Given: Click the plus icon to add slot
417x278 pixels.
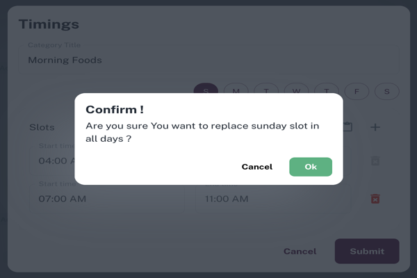Looking at the screenshot, I should [375, 127].
